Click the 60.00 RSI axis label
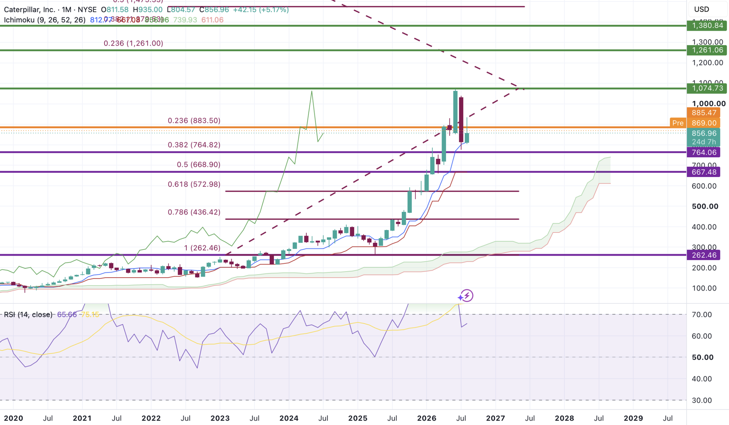The image size is (729, 425). tap(702, 336)
